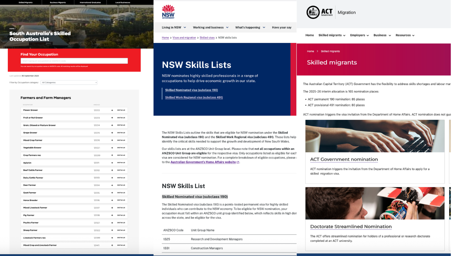
Task: Click plus icon beside Sheep Farmer
Action: pyautogui.click(x=112, y=230)
